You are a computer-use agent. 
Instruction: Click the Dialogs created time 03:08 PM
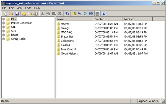pos(106,28)
